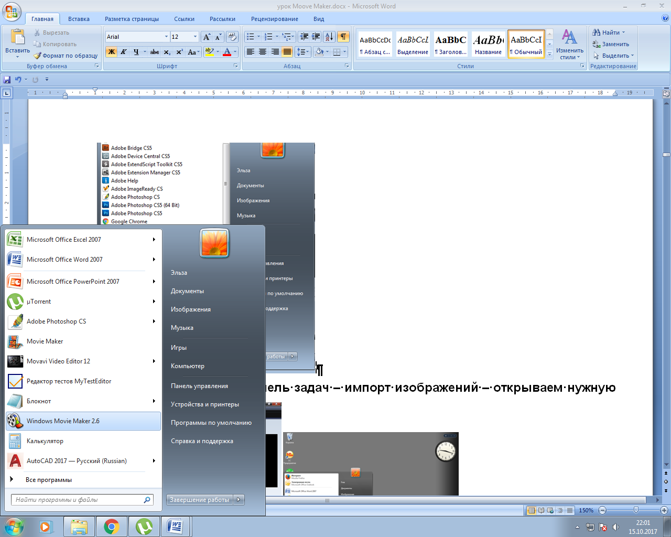671x537 pixels.
Task: Switch to the Вид ribbon tab
Action: point(319,19)
